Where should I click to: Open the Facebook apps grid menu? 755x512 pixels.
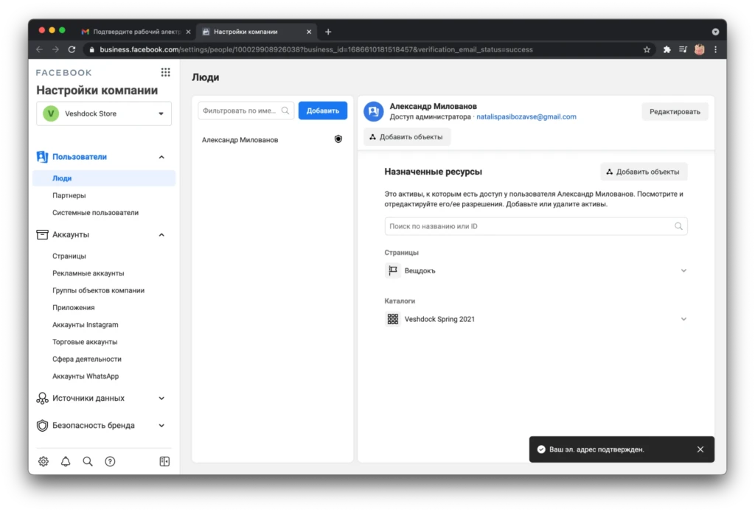point(165,72)
